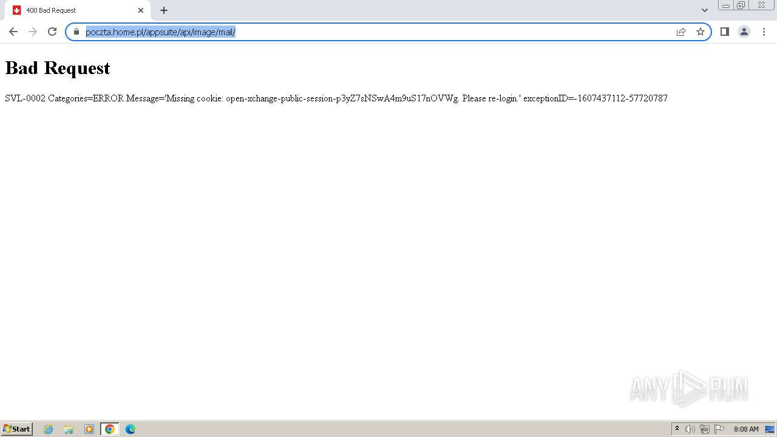Image resolution: width=777 pixels, height=437 pixels.
Task: View site information lock icon
Action: click(x=76, y=32)
